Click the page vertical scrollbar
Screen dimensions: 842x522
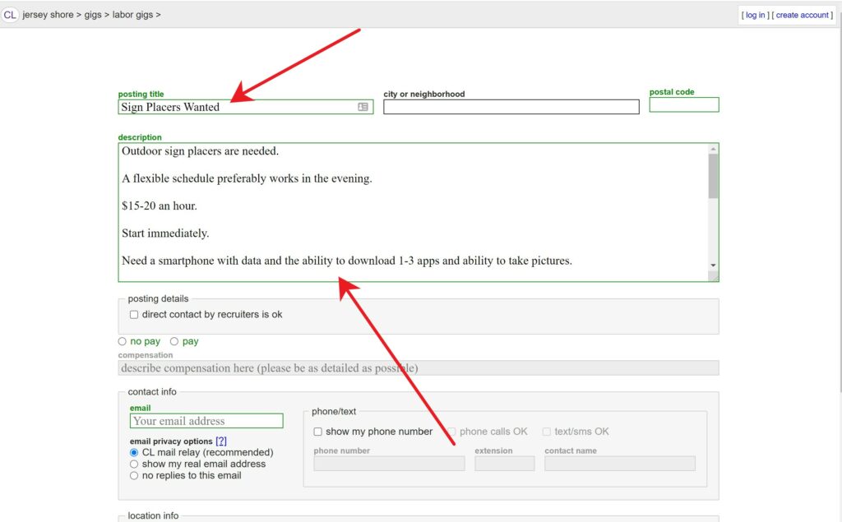840,204
